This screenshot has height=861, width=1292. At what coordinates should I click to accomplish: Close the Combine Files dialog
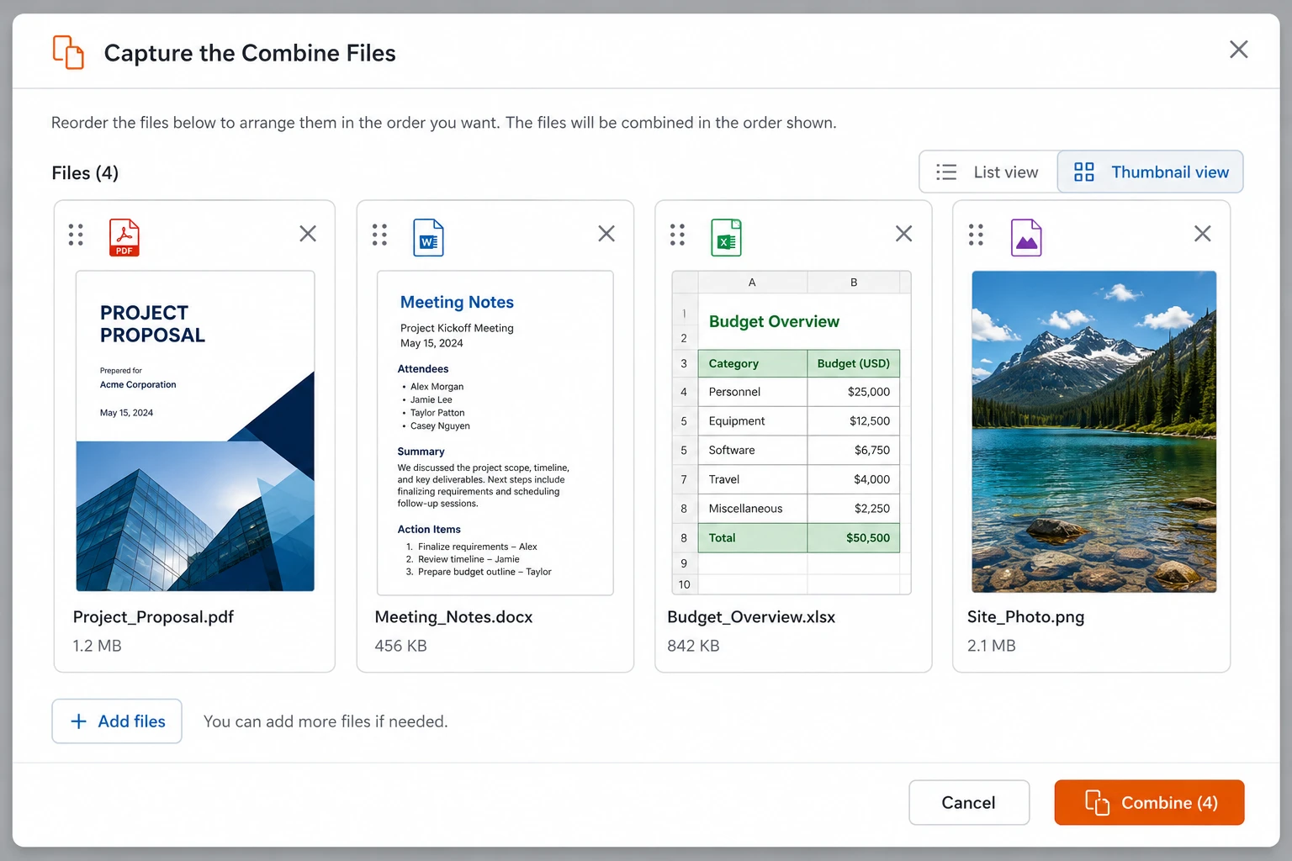click(x=1238, y=50)
